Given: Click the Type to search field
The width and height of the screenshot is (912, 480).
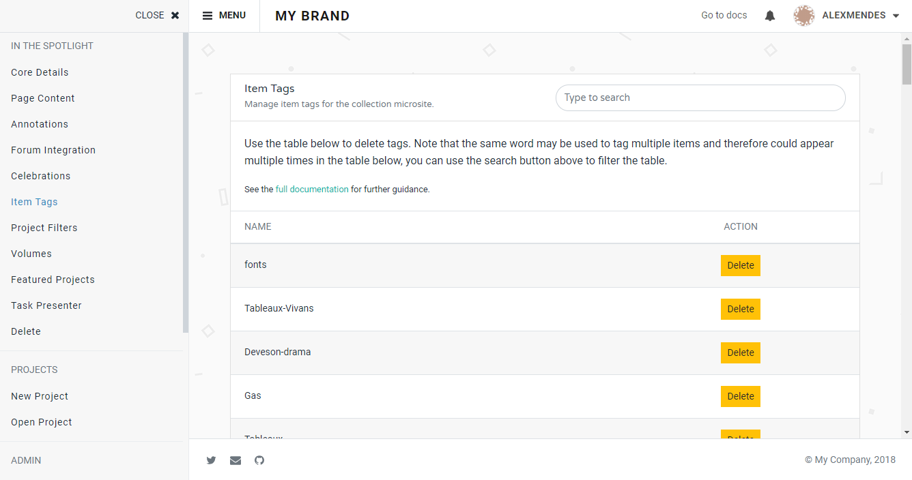Looking at the screenshot, I should pyautogui.click(x=700, y=97).
